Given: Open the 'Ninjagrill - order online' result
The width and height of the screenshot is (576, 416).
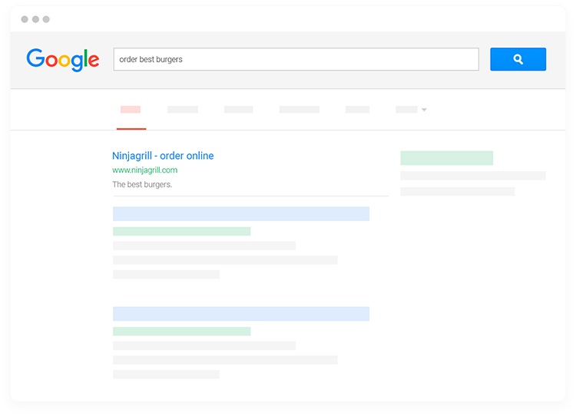Looking at the screenshot, I should 163,156.
